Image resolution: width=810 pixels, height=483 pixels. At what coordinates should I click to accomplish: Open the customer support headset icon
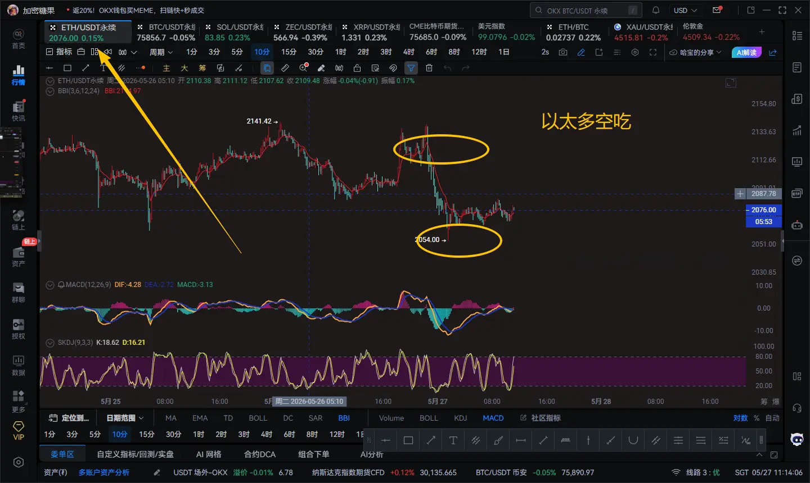click(x=797, y=408)
